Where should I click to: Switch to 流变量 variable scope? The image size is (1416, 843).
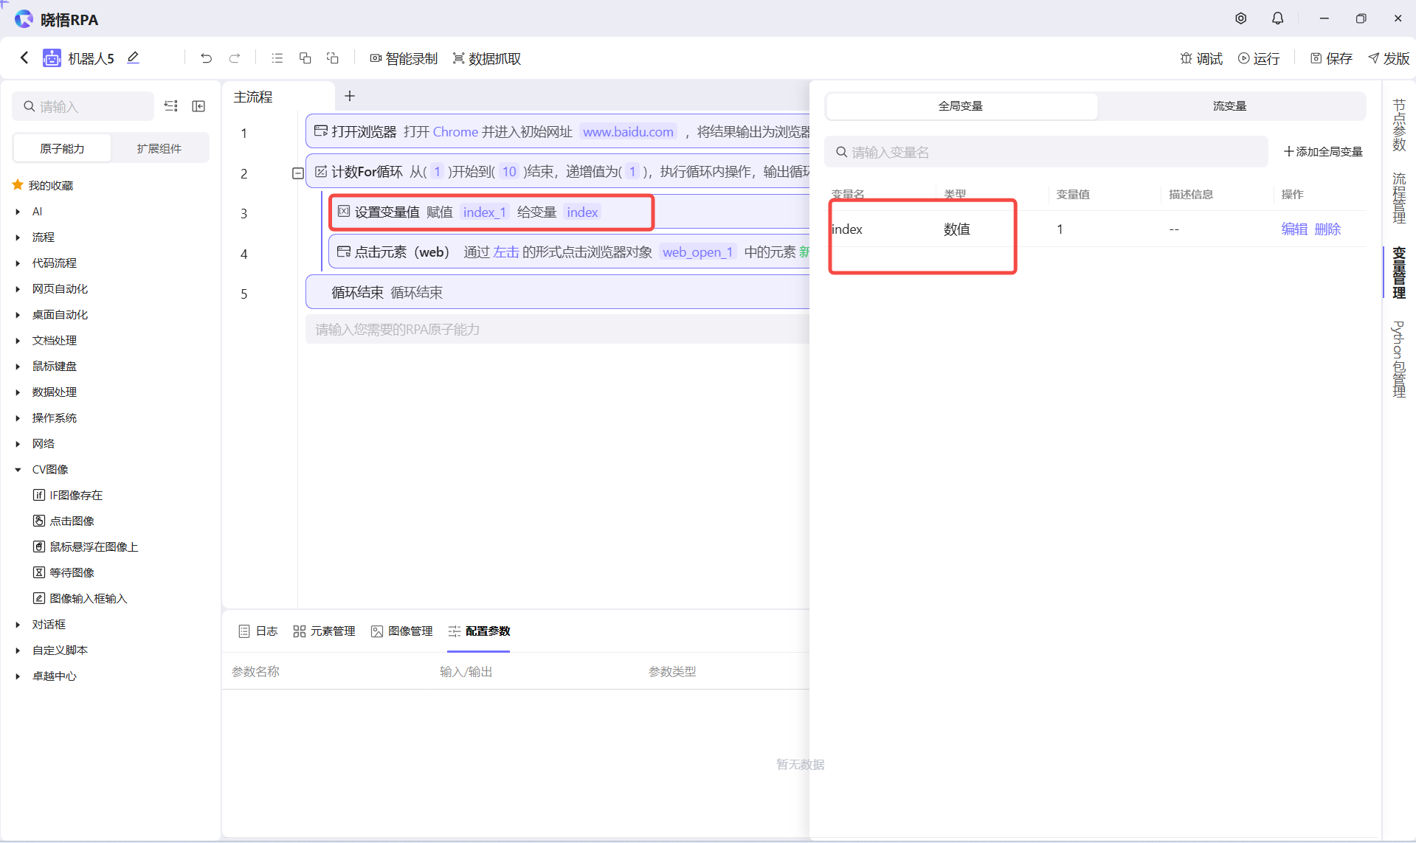pos(1229,106)
